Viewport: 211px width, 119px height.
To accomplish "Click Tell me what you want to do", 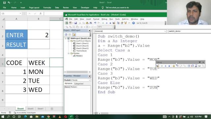I will 117,8.
